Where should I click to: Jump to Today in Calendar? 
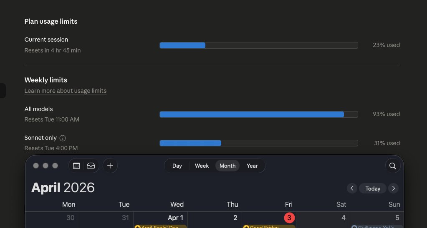373,188
